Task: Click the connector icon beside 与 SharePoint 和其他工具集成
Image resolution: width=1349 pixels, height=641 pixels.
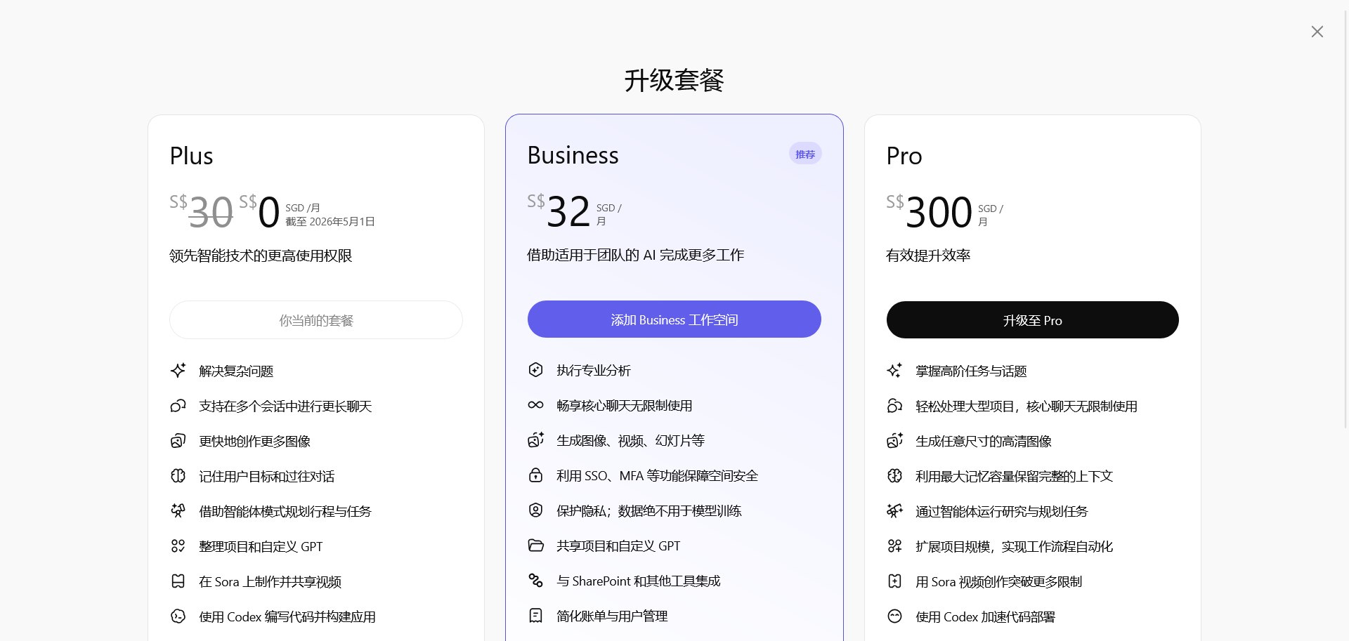Action: (535, 581)
